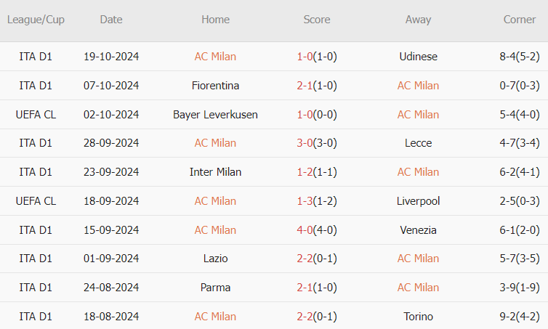Click the Corner column header

(x=519, y=20)
